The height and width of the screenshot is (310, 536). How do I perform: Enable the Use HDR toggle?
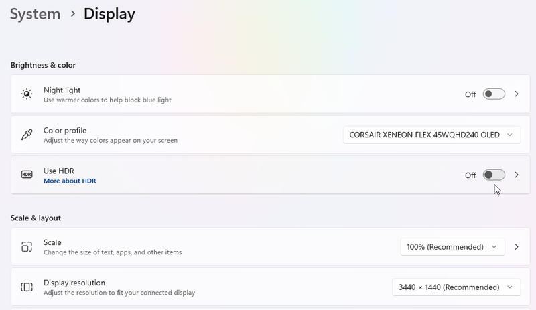pos(494,175)
